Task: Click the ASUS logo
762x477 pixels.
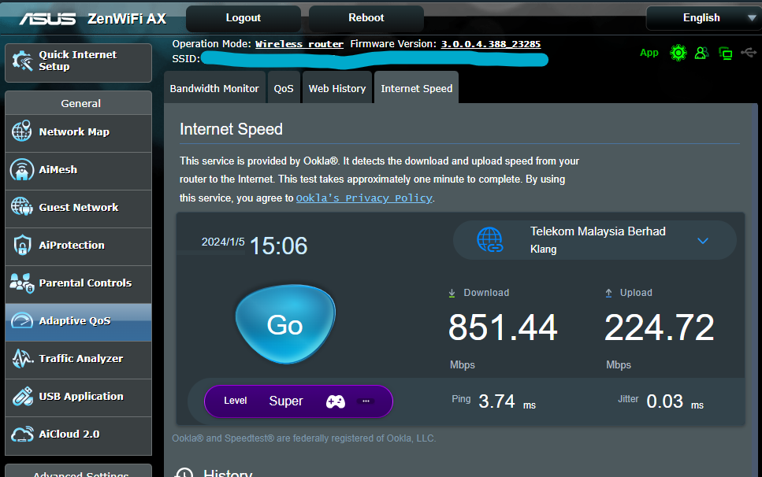Action: tap(47, 18)
